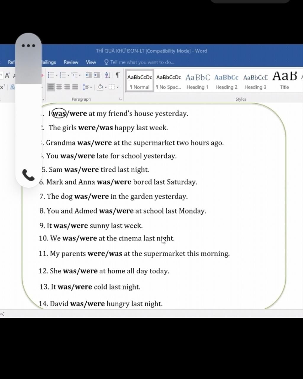Click the Text Effects icon
The image size is (303, 379).
pyautogui.click(x=13, y=87)
